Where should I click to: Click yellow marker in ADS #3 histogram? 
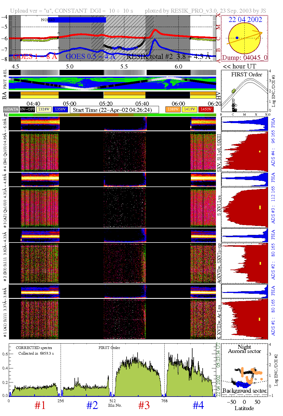pyautogui.click(x=260, y=208)
